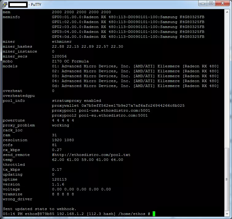Image resolution: width=232 pixels, height=219 pixels.
Task: Click the resolution value 1920 1080
Action: [63, 140]
